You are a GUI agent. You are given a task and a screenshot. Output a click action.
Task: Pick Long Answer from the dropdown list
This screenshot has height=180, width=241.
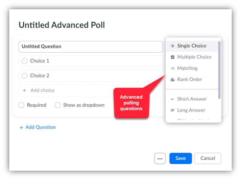(x=192, y=110)
